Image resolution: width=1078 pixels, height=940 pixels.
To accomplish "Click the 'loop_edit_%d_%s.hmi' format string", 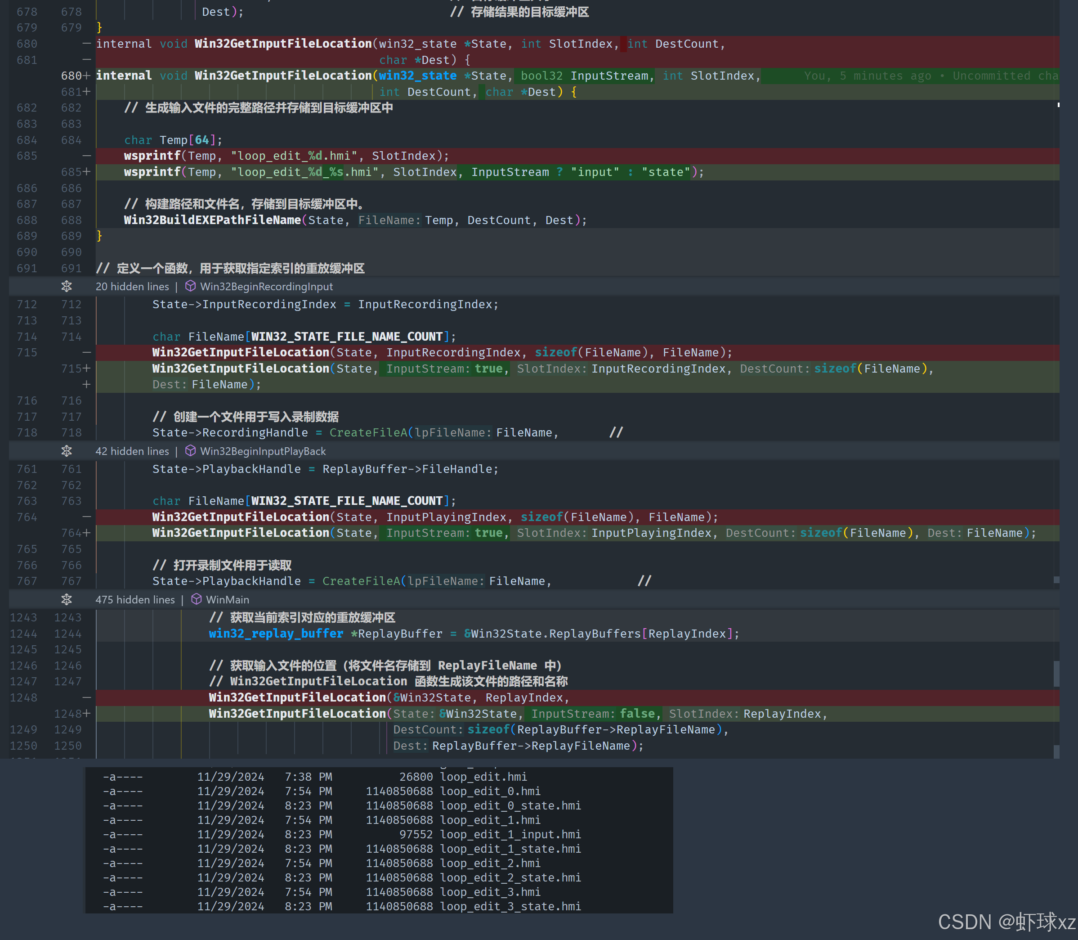I will coord(304,172).
